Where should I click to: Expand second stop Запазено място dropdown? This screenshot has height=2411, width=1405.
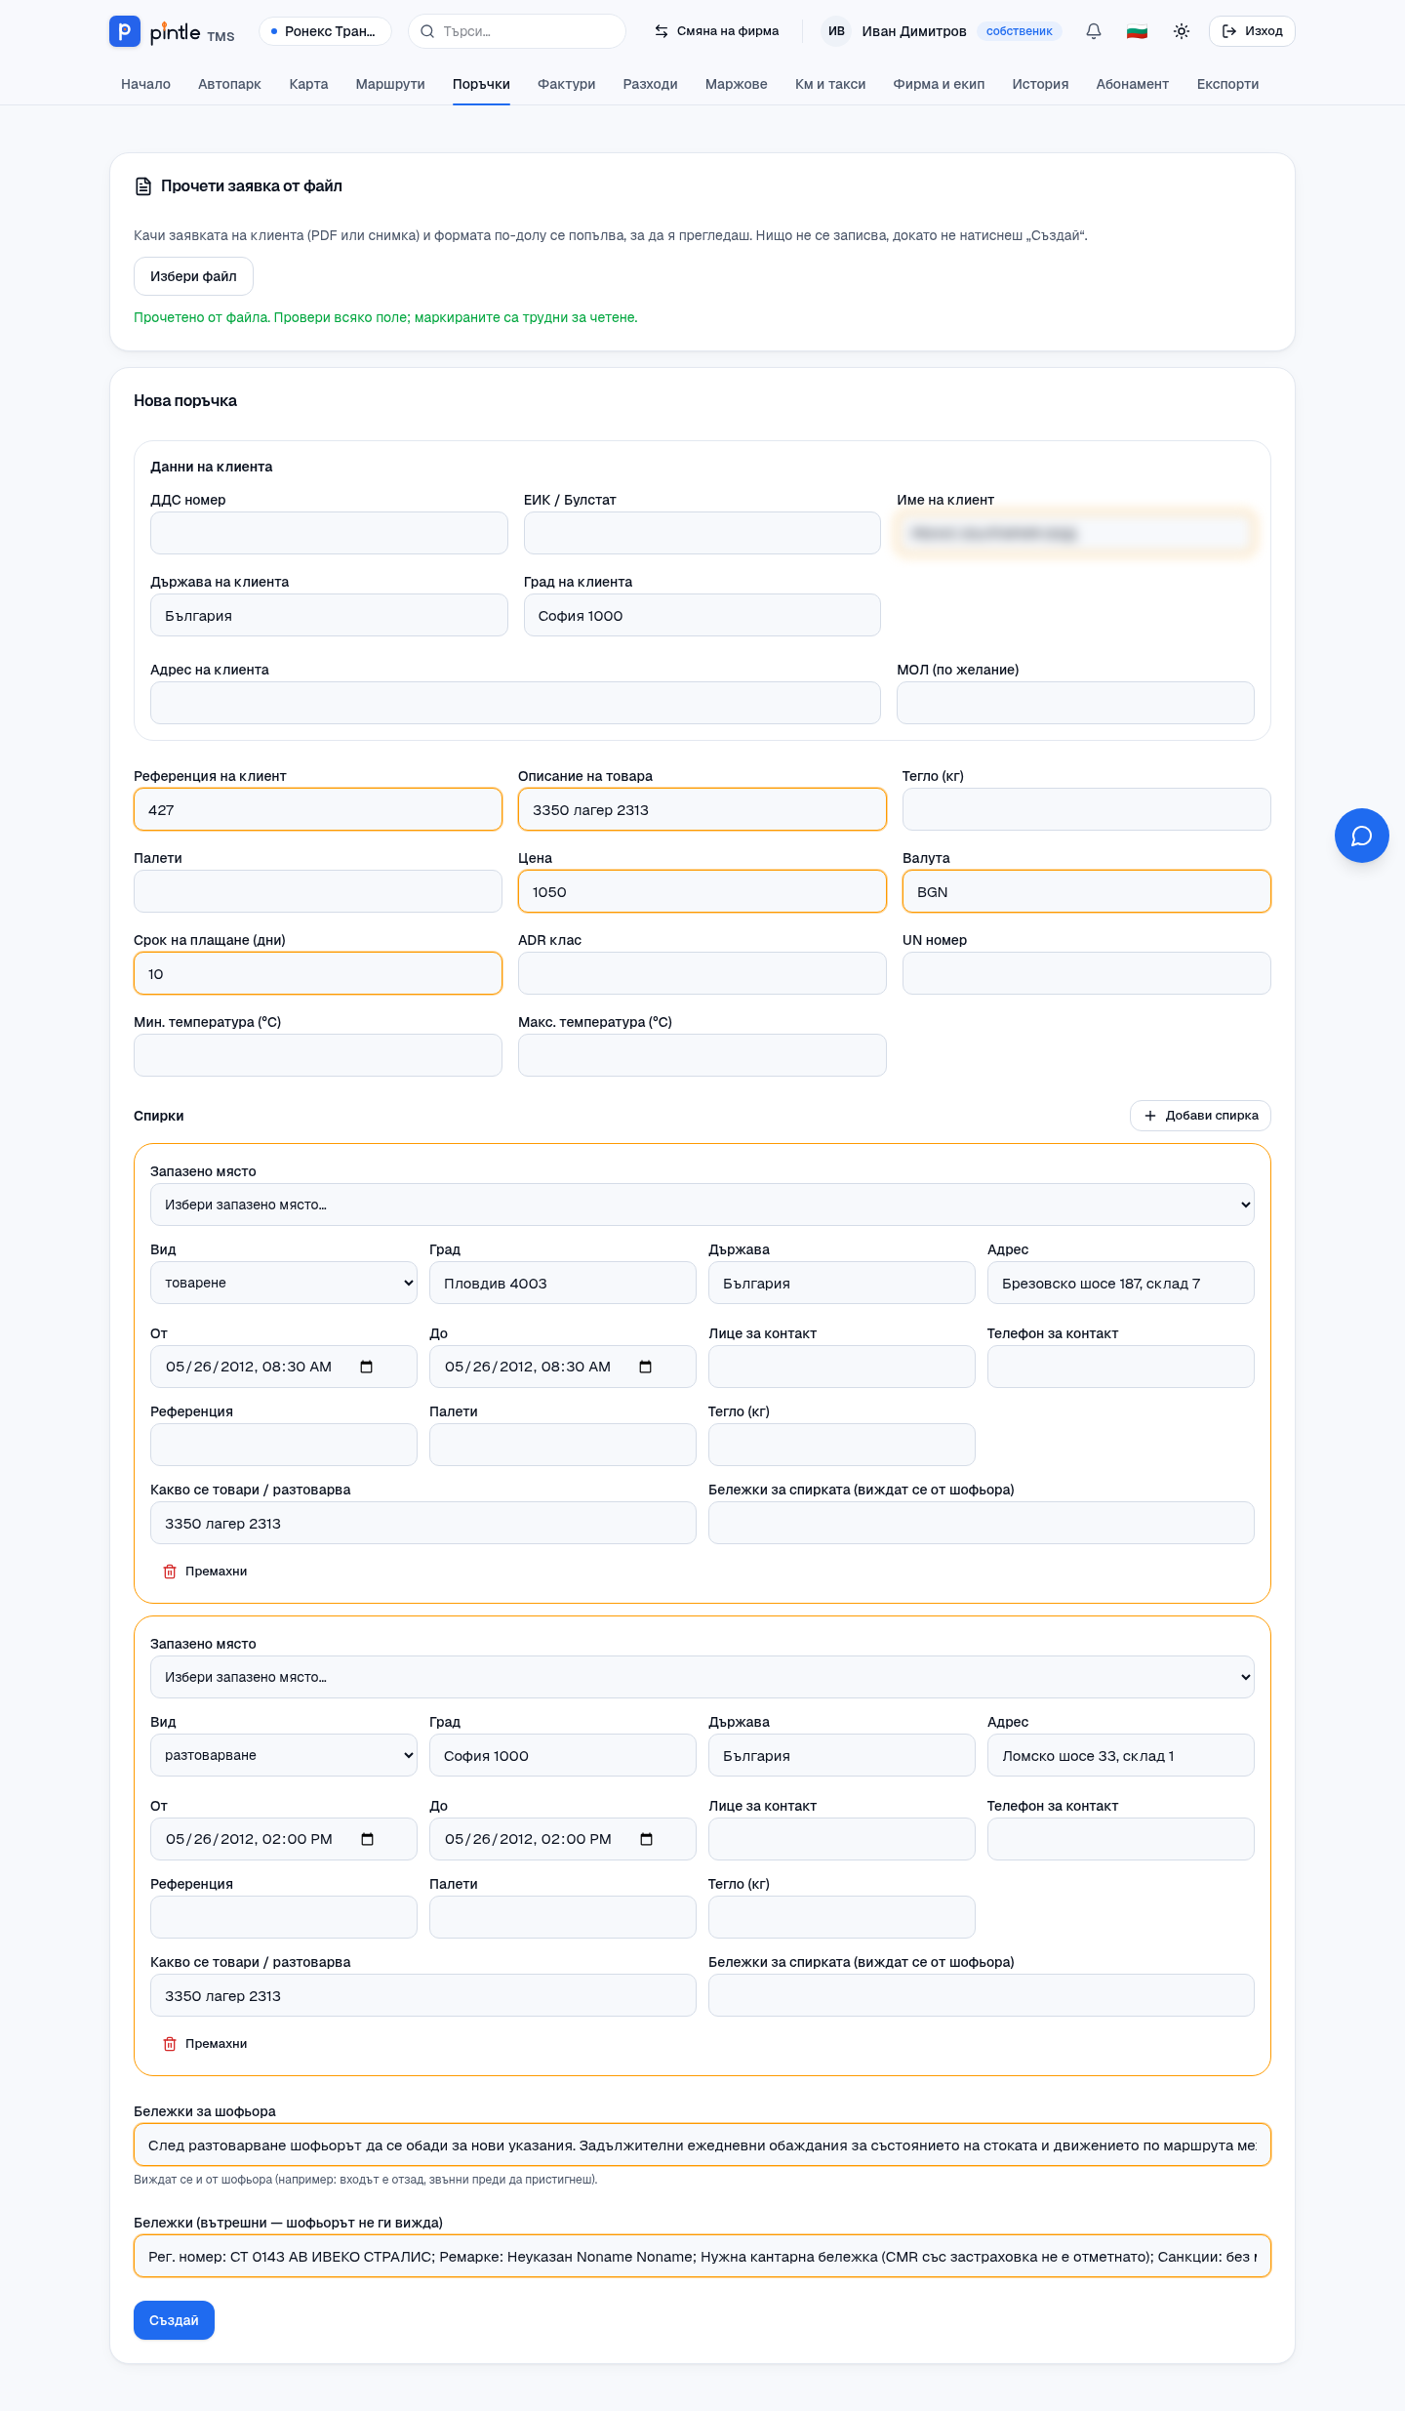coord(702,1677)
